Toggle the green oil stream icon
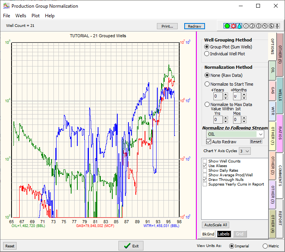Screen dimensions: 285x252 pos(227,26)
